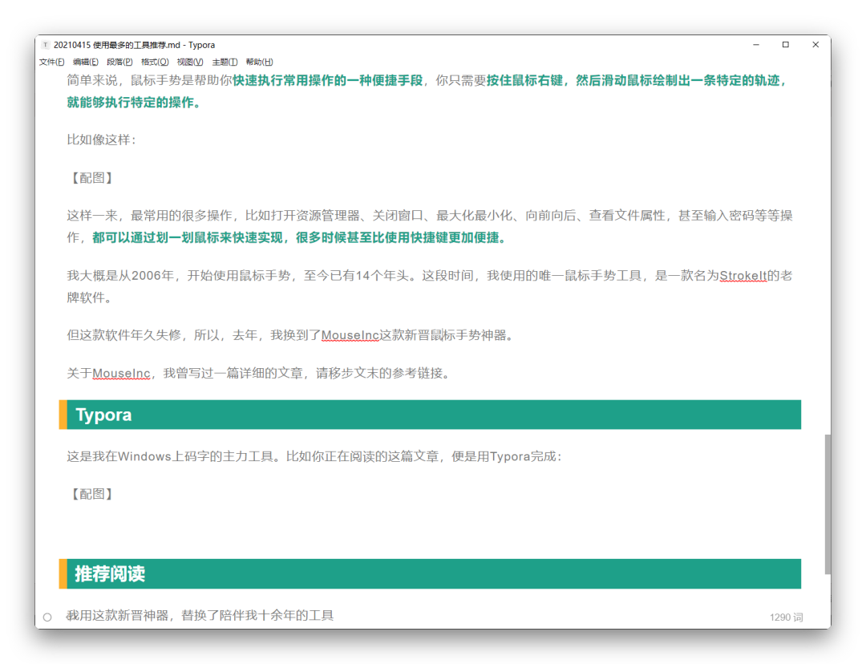Click the 比如像这样 line
This screenshot has width=866, height=664.
tap(101, 140)
